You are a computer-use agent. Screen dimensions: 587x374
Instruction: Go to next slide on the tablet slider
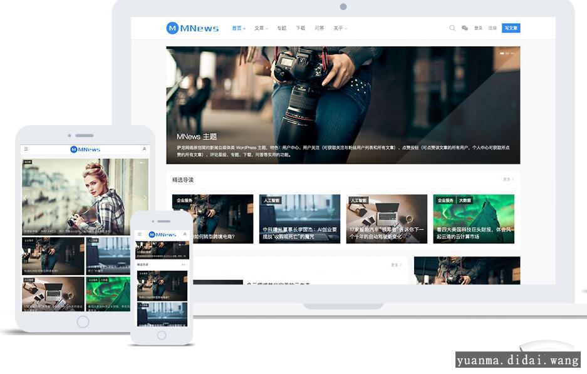(145, 198)
